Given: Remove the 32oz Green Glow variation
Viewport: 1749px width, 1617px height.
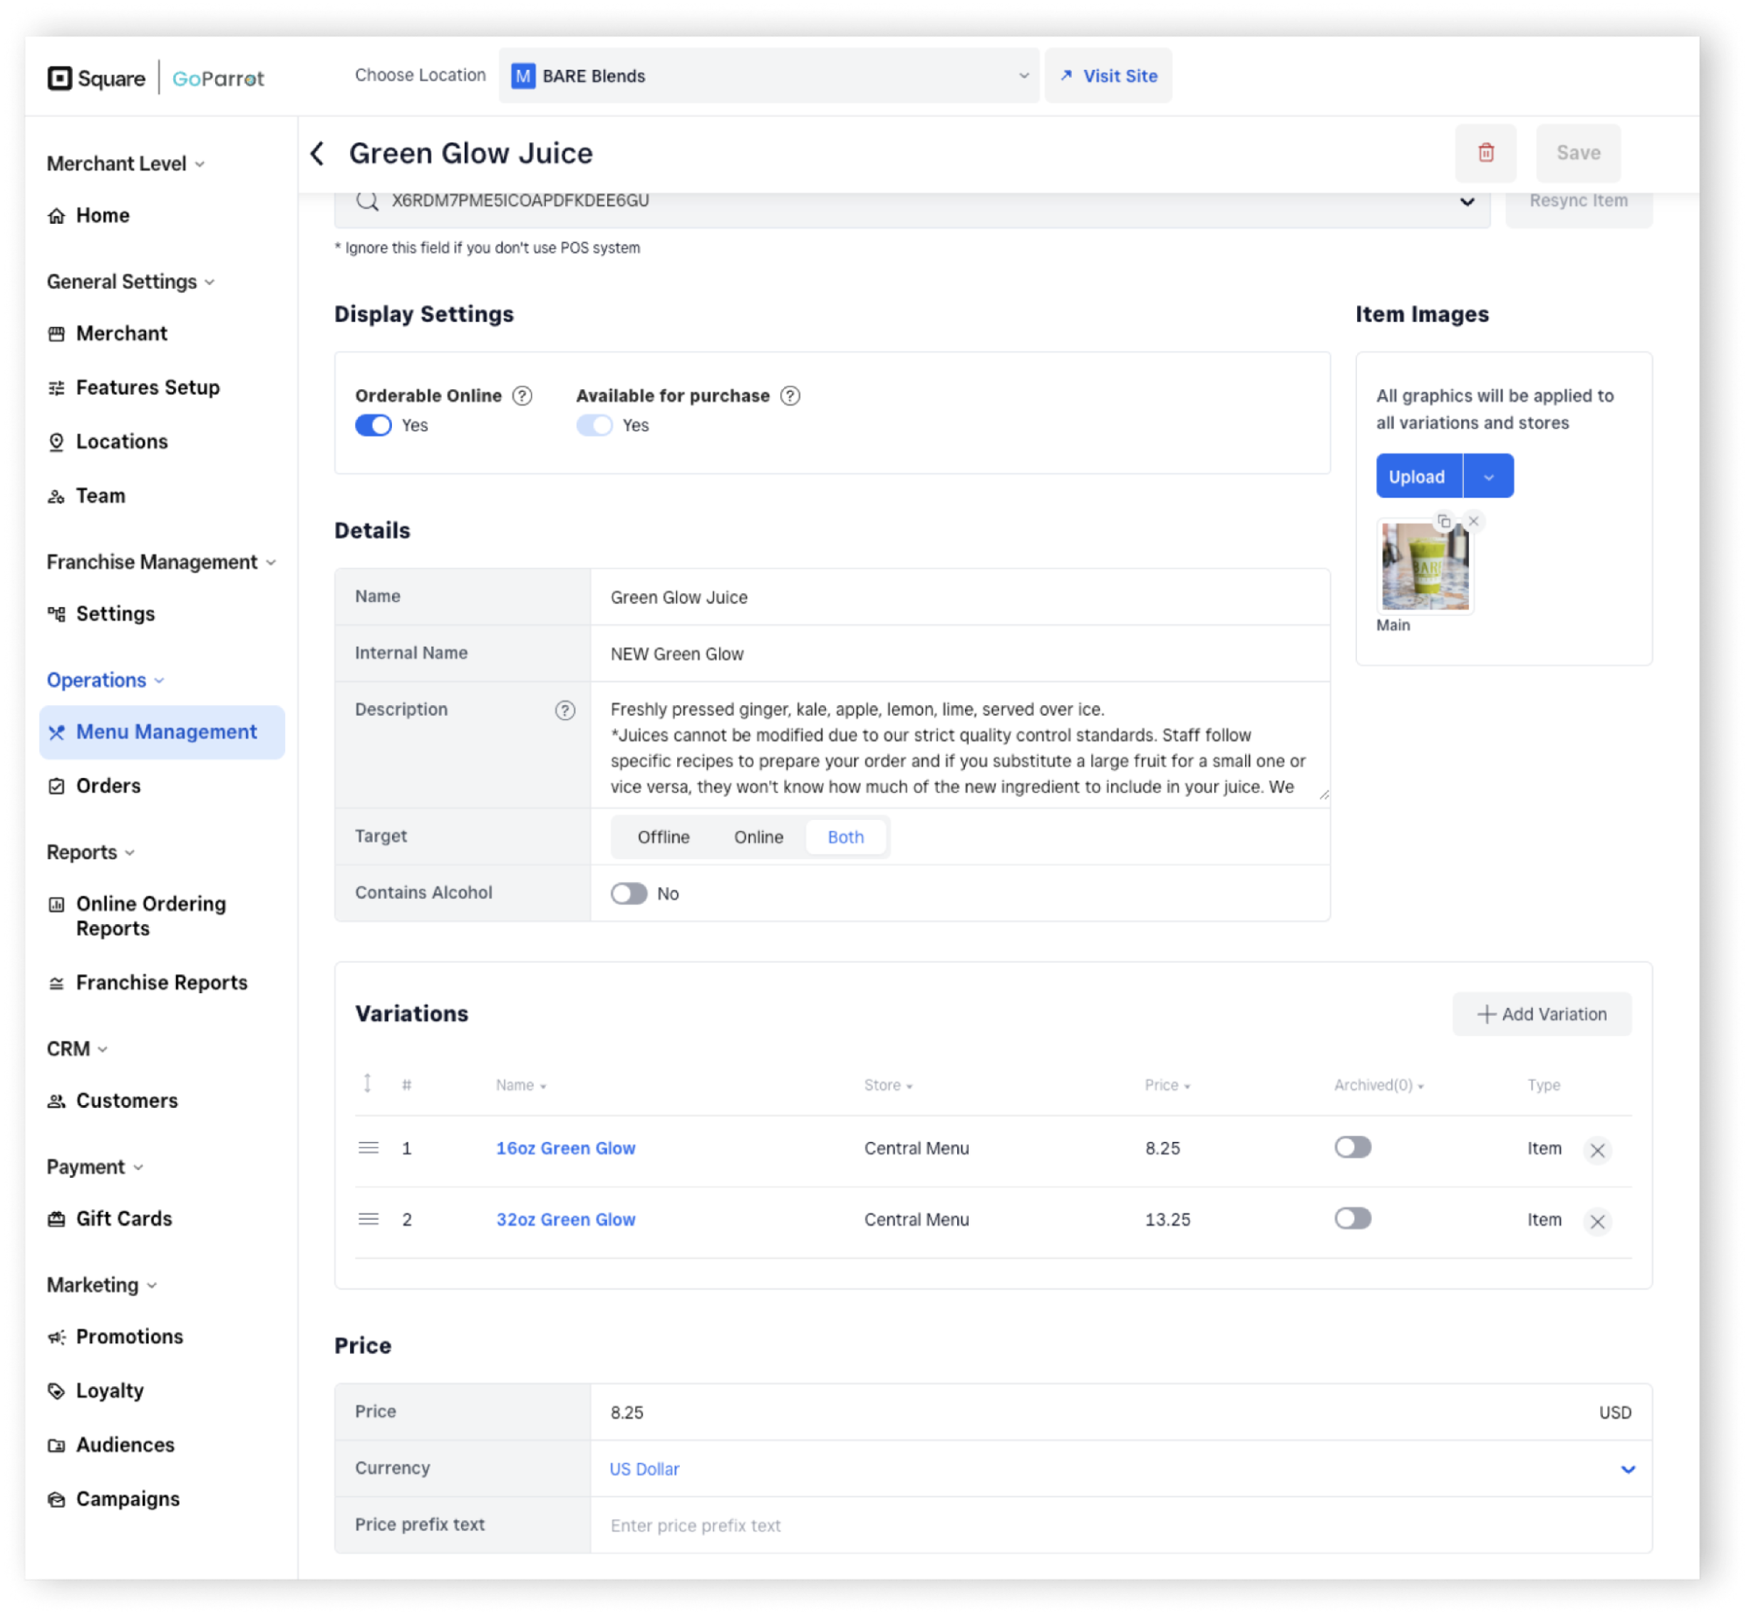Looking at the screenshot, I should [1597, 1221].
